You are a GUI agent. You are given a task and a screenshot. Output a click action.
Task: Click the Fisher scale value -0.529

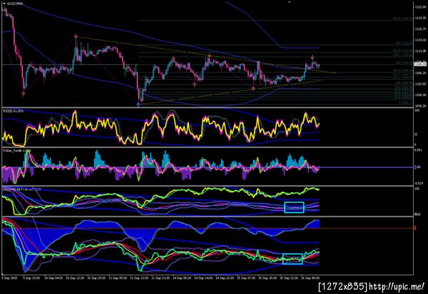pos(419,184)
